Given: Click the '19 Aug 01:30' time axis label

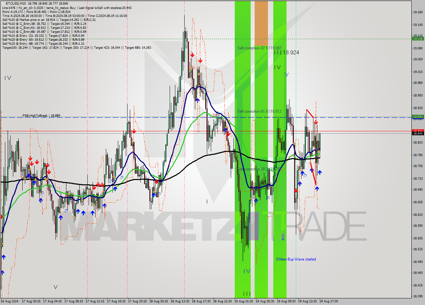Looking at the screenshot, I should coord(244,301).
